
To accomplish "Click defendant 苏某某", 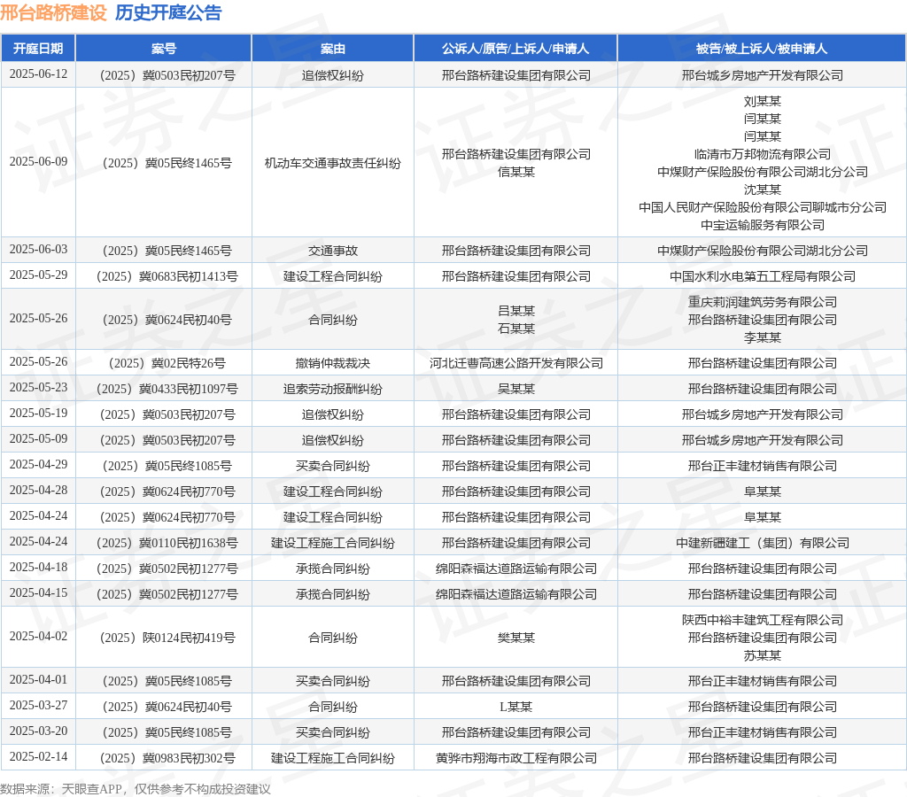I will pos(763,656).
